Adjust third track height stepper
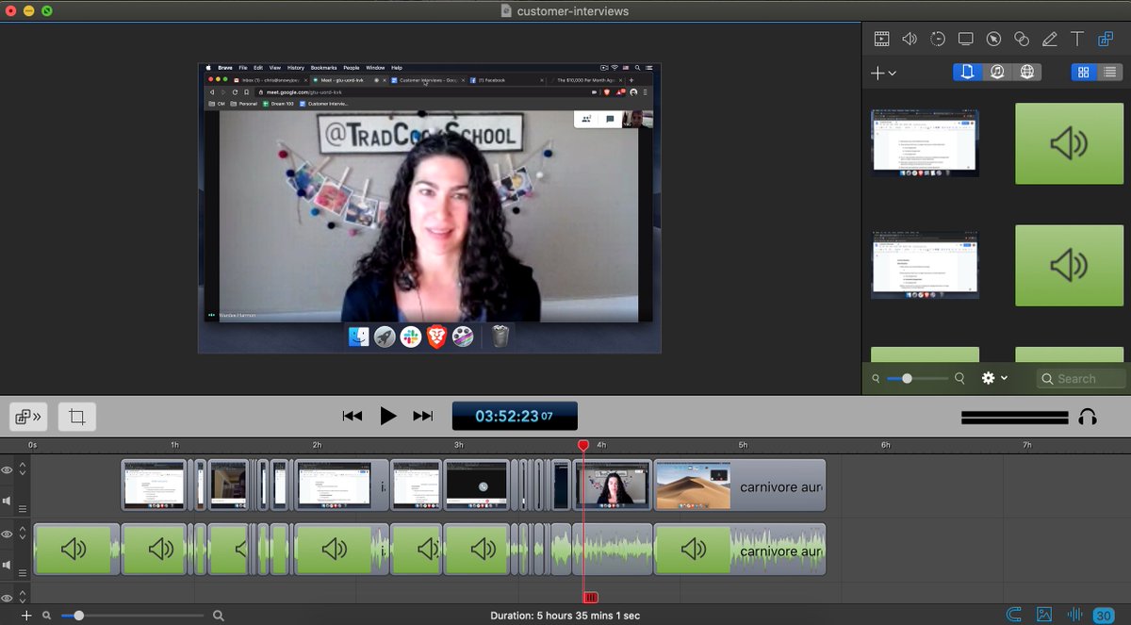 (23, 596)
